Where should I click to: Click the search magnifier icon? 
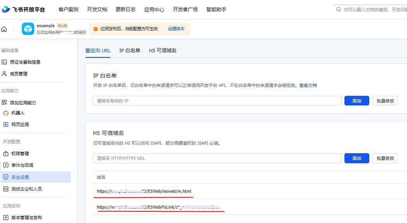[x=338, y=9]
